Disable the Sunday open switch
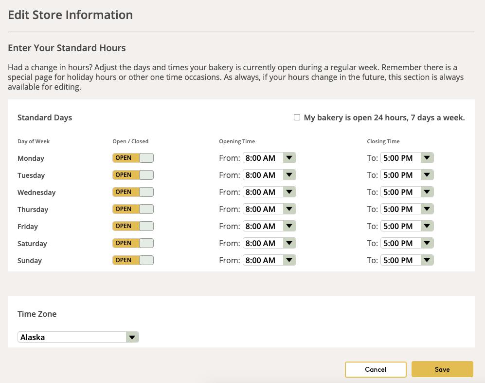This screenshot has height=383, width=485. tap(133, 260)
